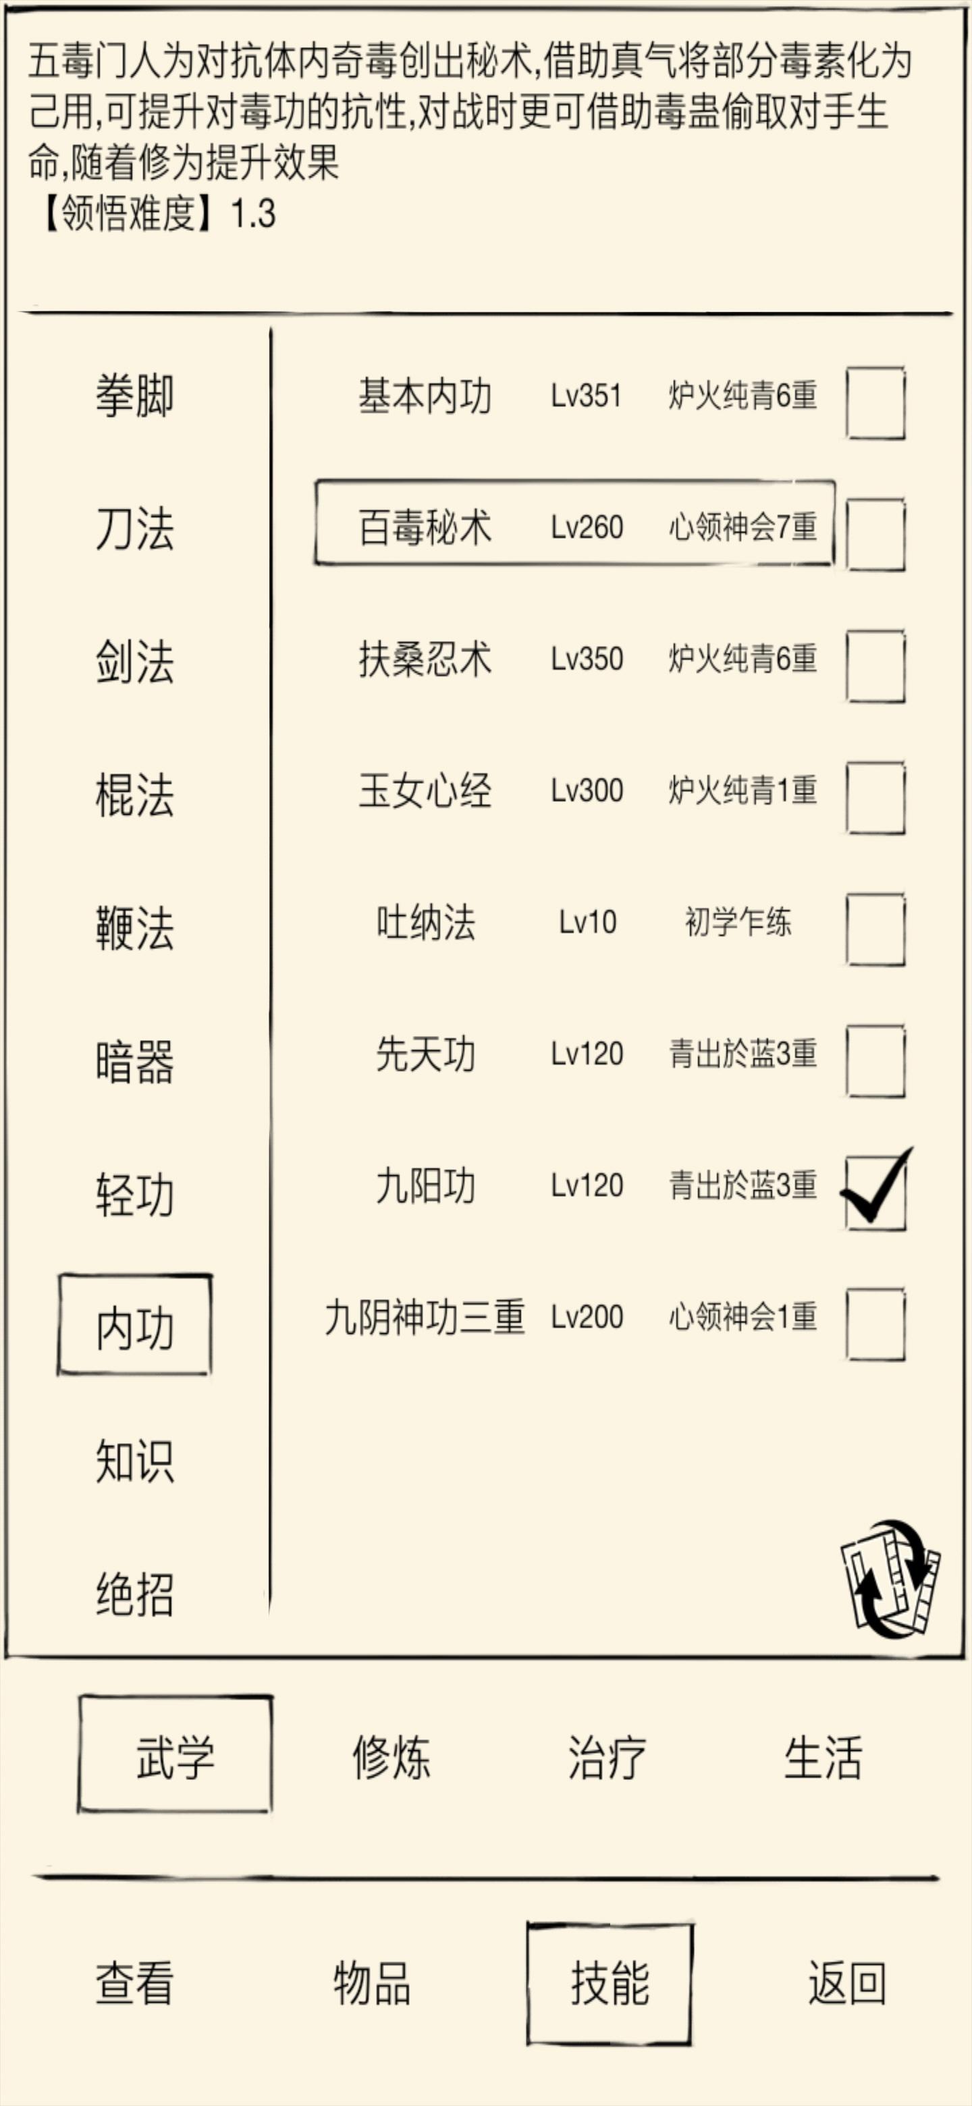The image size is (972, 2106).
Task: Switch to the 修炼 tab
Action: tap(391, 1756)
